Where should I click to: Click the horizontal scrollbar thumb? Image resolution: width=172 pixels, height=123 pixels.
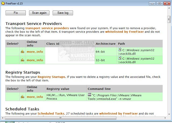[60, 118]
